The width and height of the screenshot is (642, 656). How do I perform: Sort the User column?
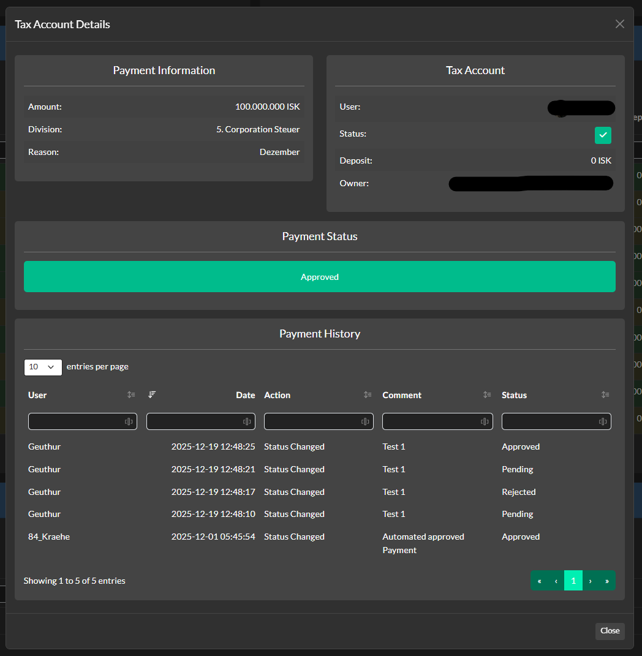pyautogui.click(x=130, y=395)
